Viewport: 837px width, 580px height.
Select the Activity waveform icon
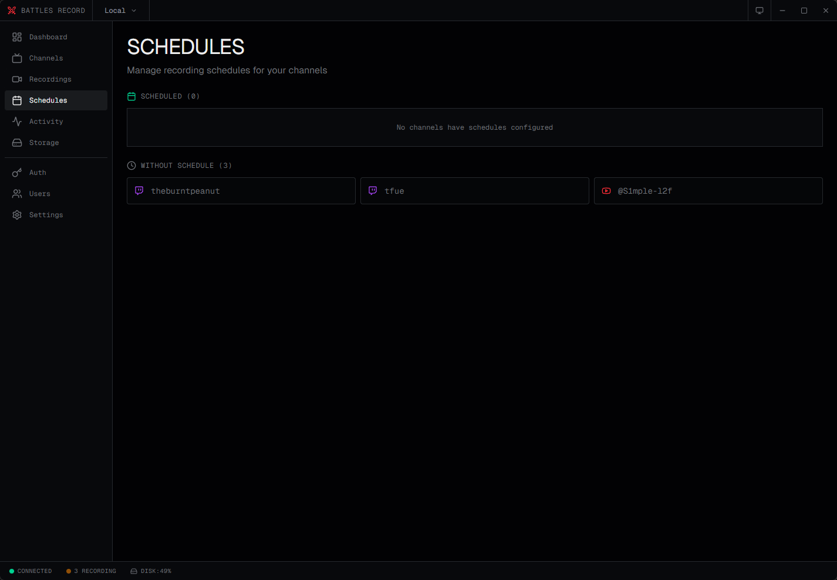(17, 121)
